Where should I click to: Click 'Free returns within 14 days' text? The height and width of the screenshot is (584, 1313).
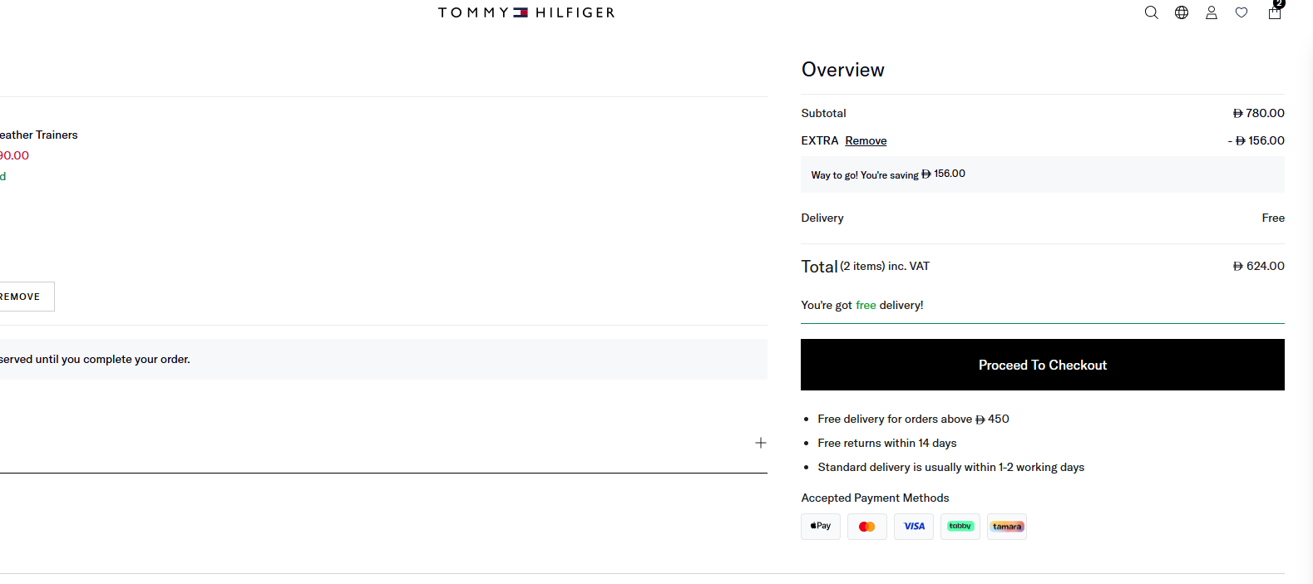(x=887, y=443)
